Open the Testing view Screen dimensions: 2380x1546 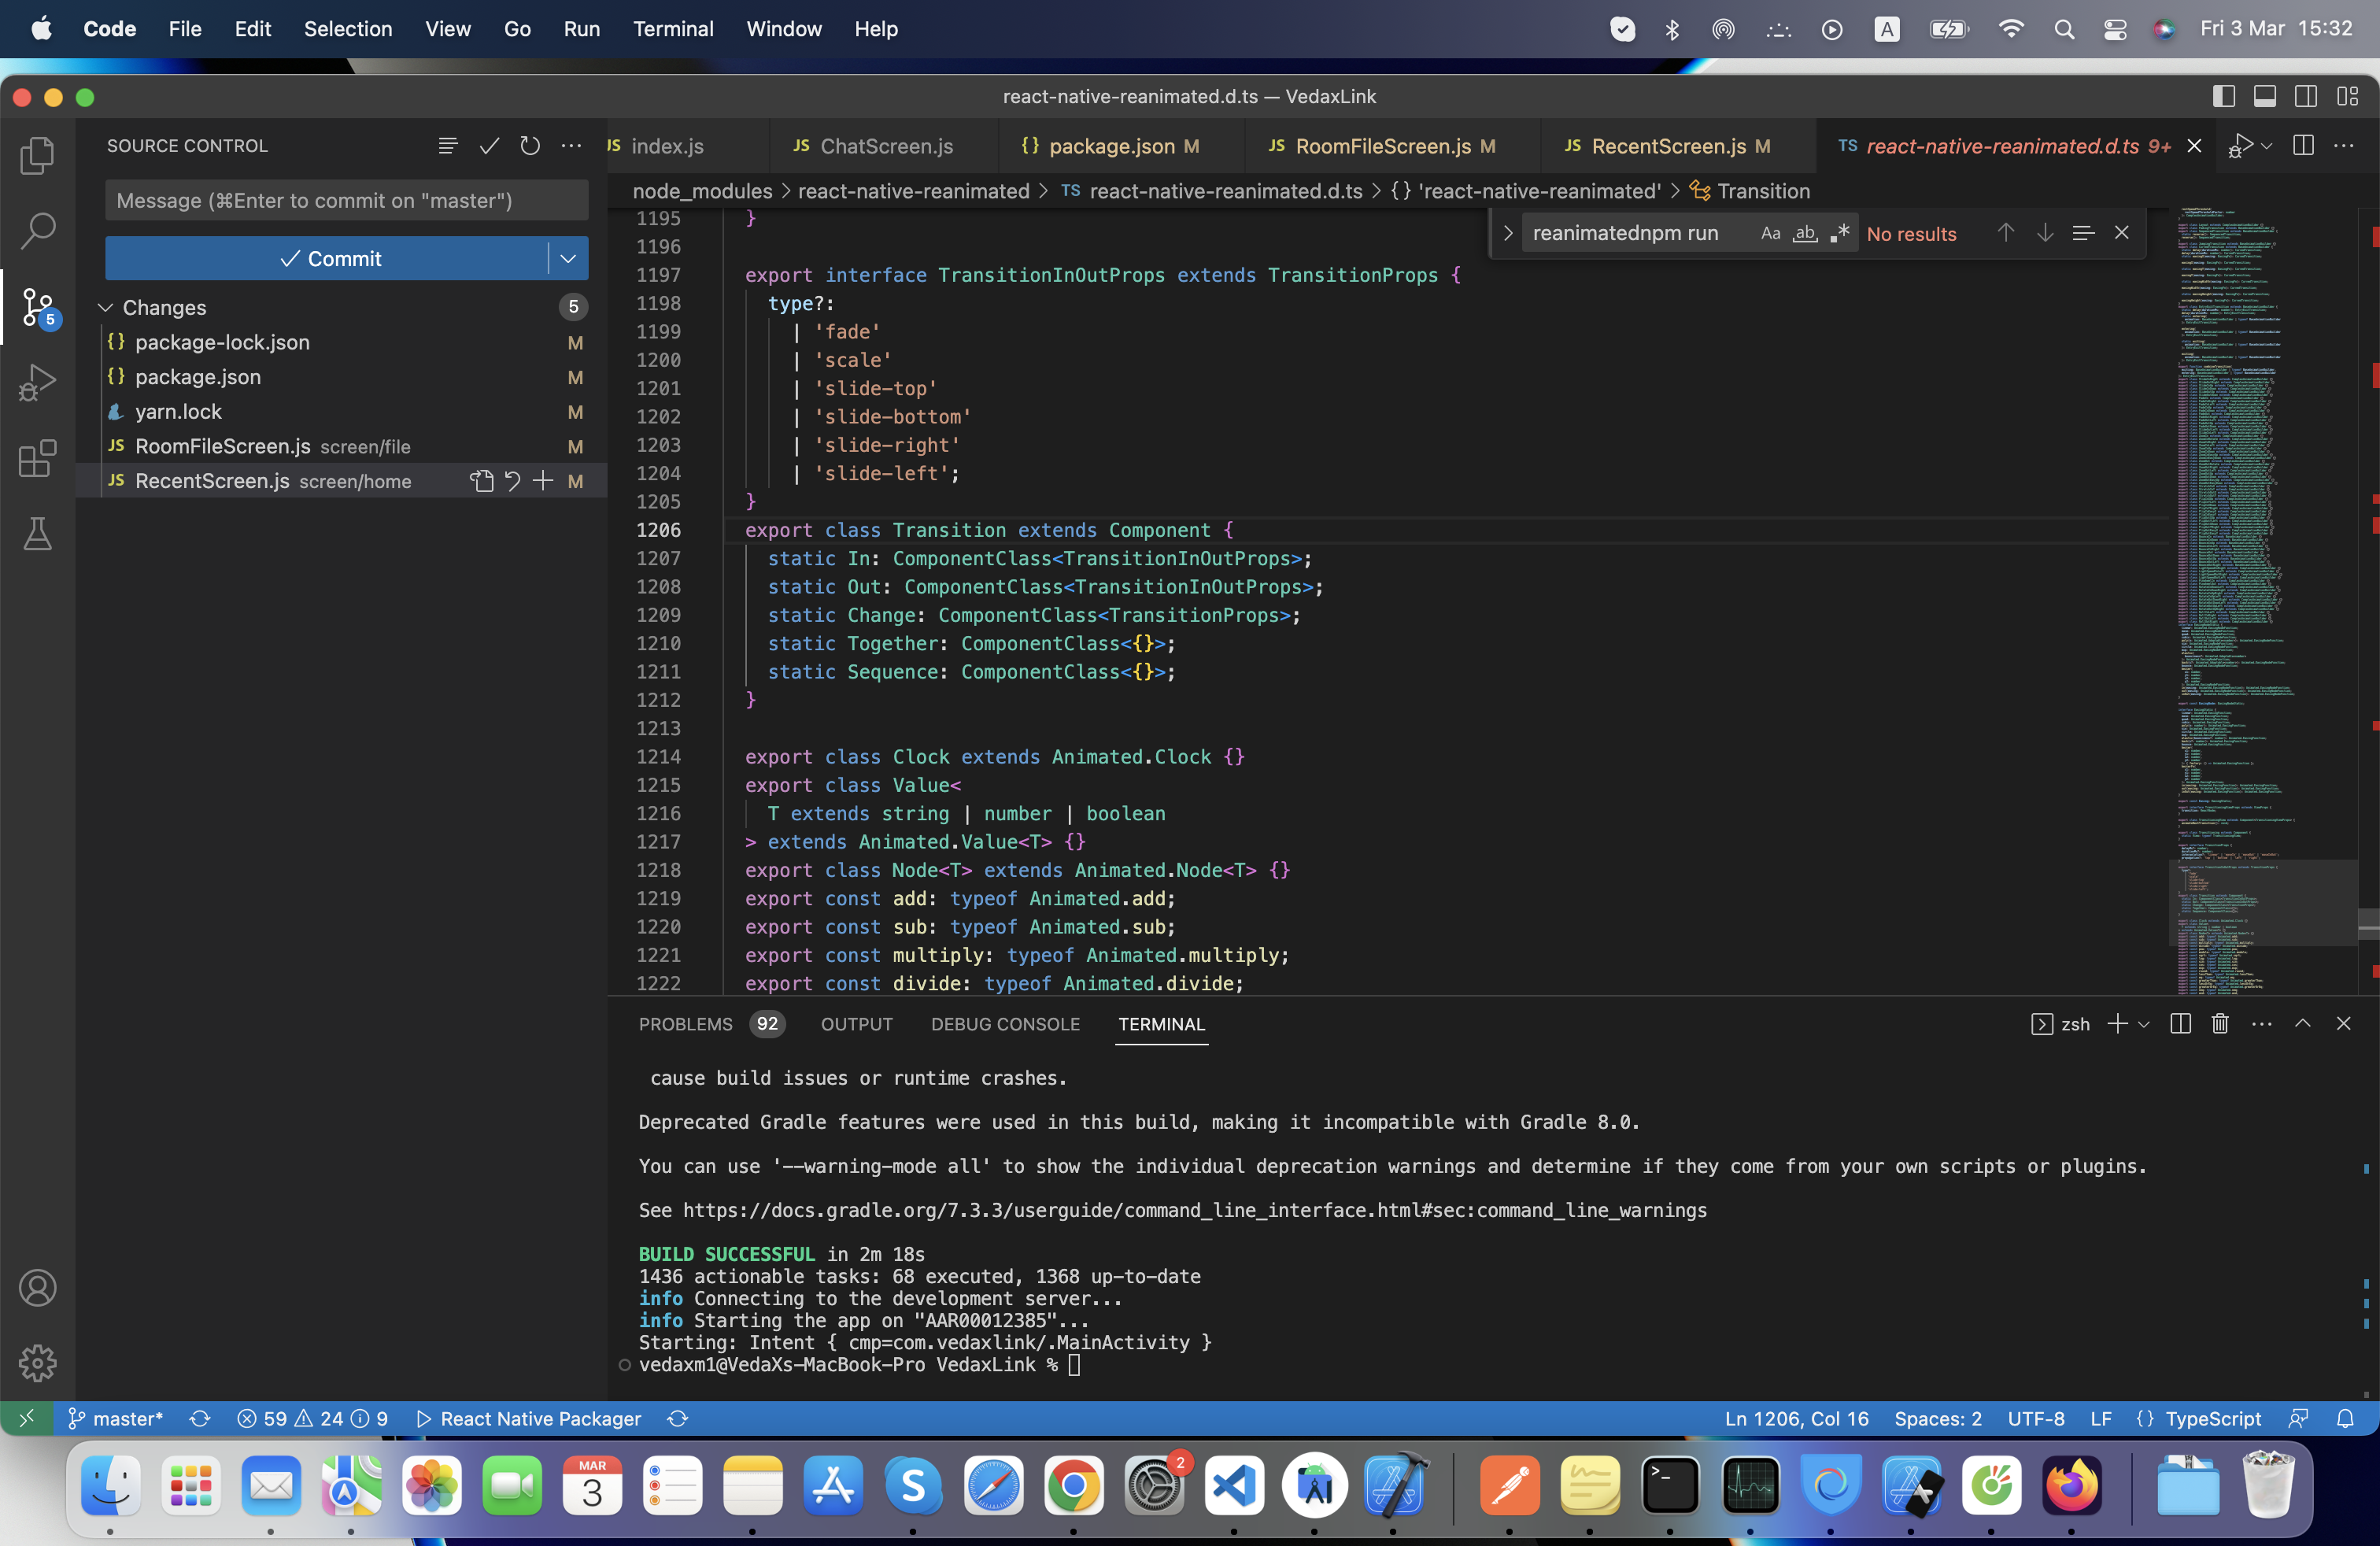(38, 534)
